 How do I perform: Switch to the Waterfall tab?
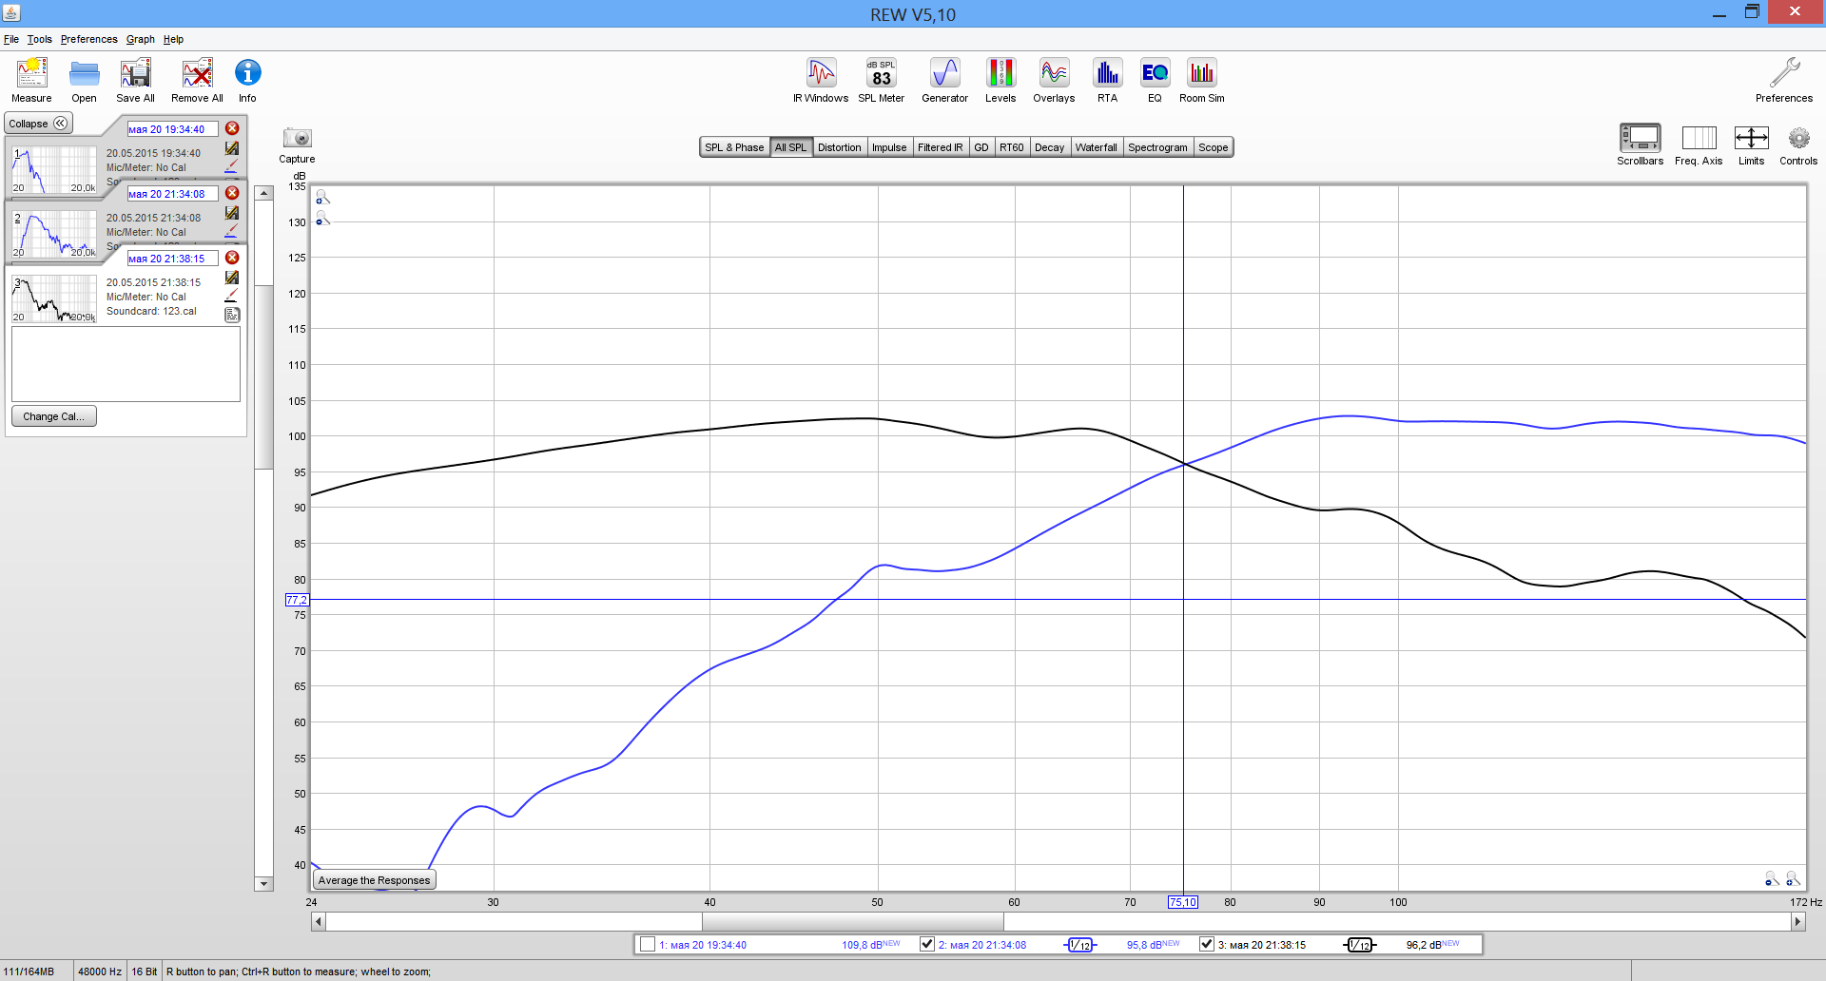[1097, 147]
